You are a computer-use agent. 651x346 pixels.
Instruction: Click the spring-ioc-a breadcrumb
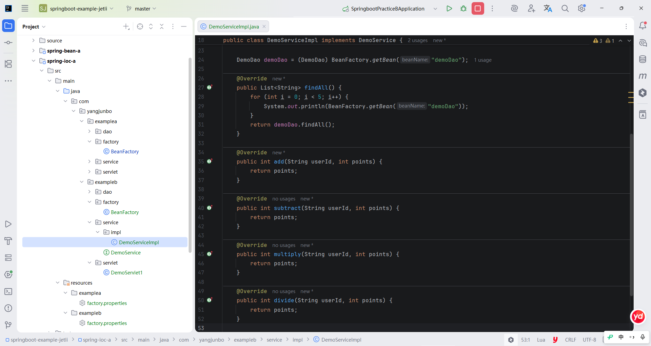pos(94,340)
